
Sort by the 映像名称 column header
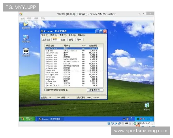pos(54,45)
